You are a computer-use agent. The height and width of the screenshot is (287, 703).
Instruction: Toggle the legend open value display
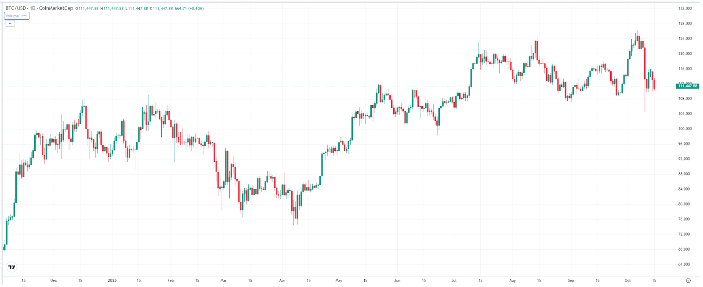(88, 7)
